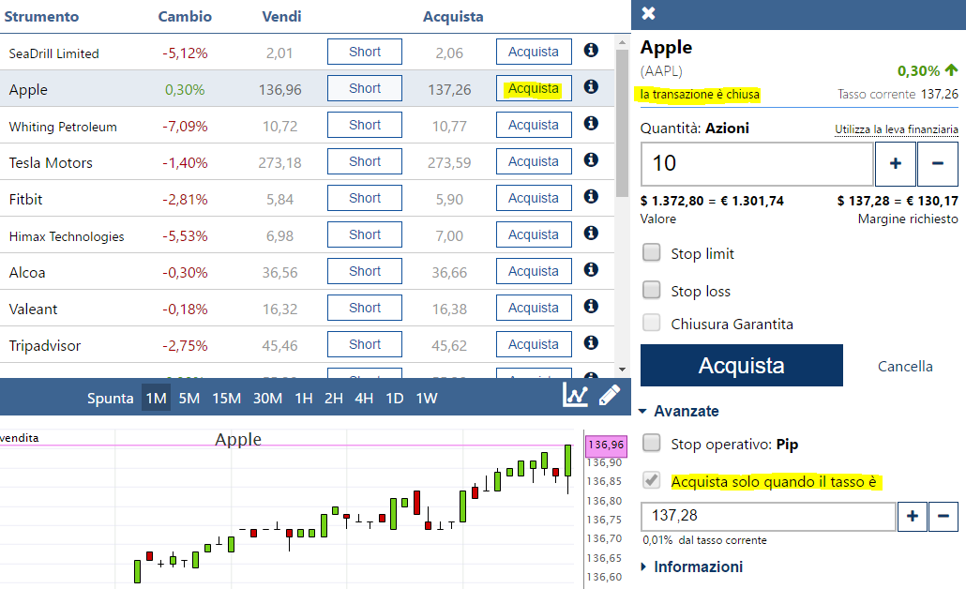Collapse the Avanzate section

click(x=679, y=411)
